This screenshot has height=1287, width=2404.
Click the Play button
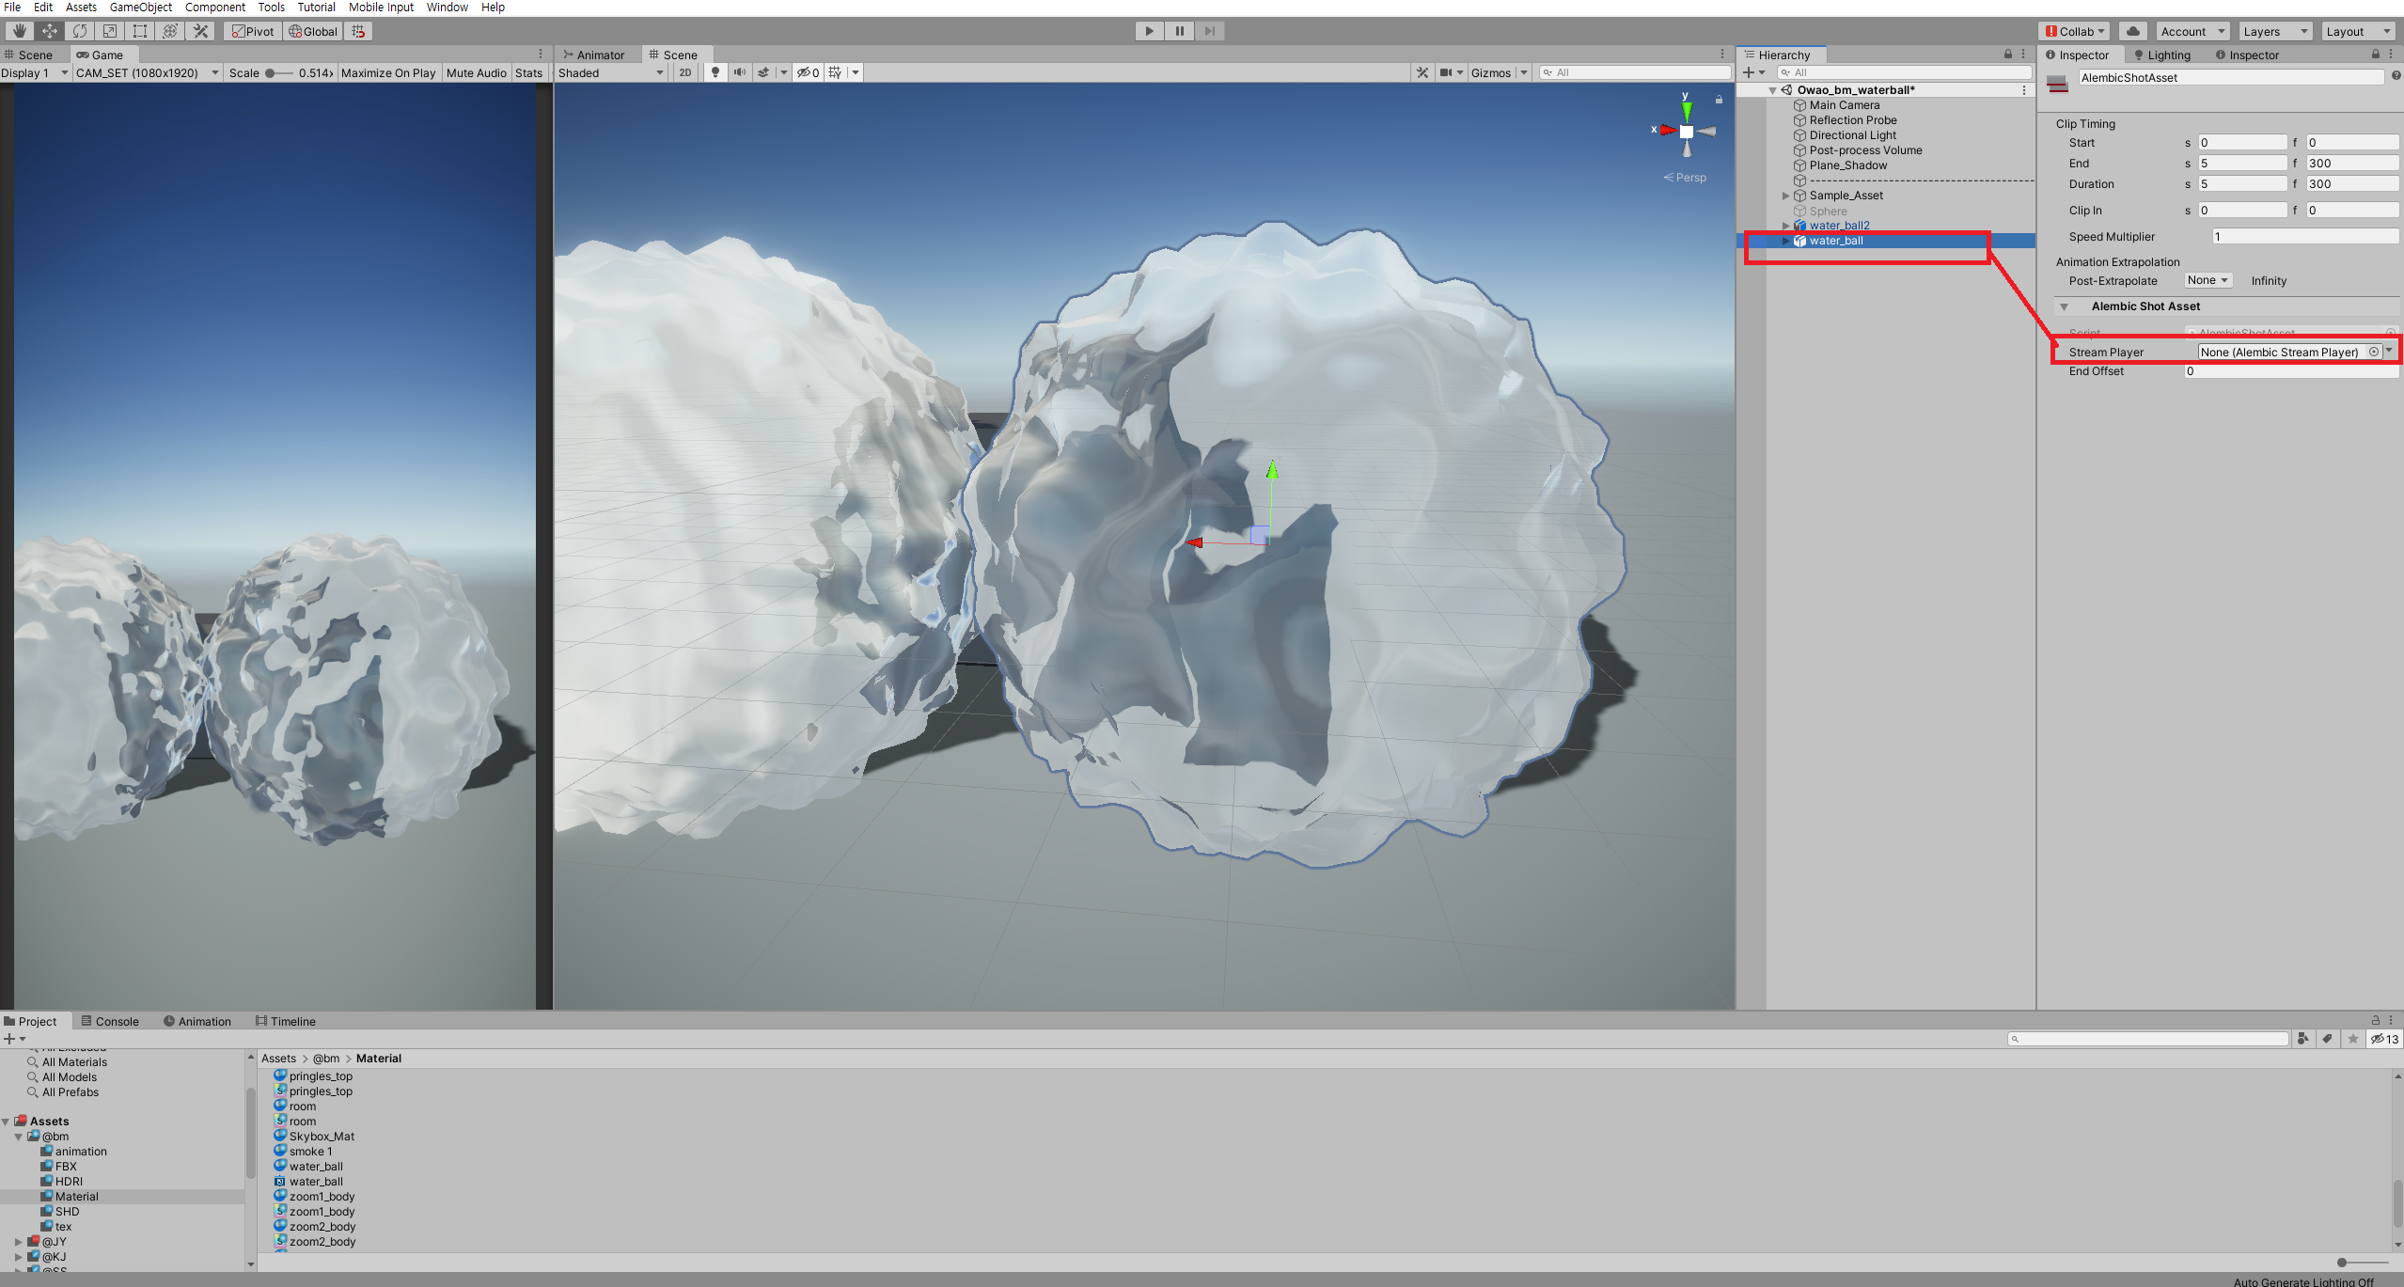pyautogui.click(x=1149, y=31)
